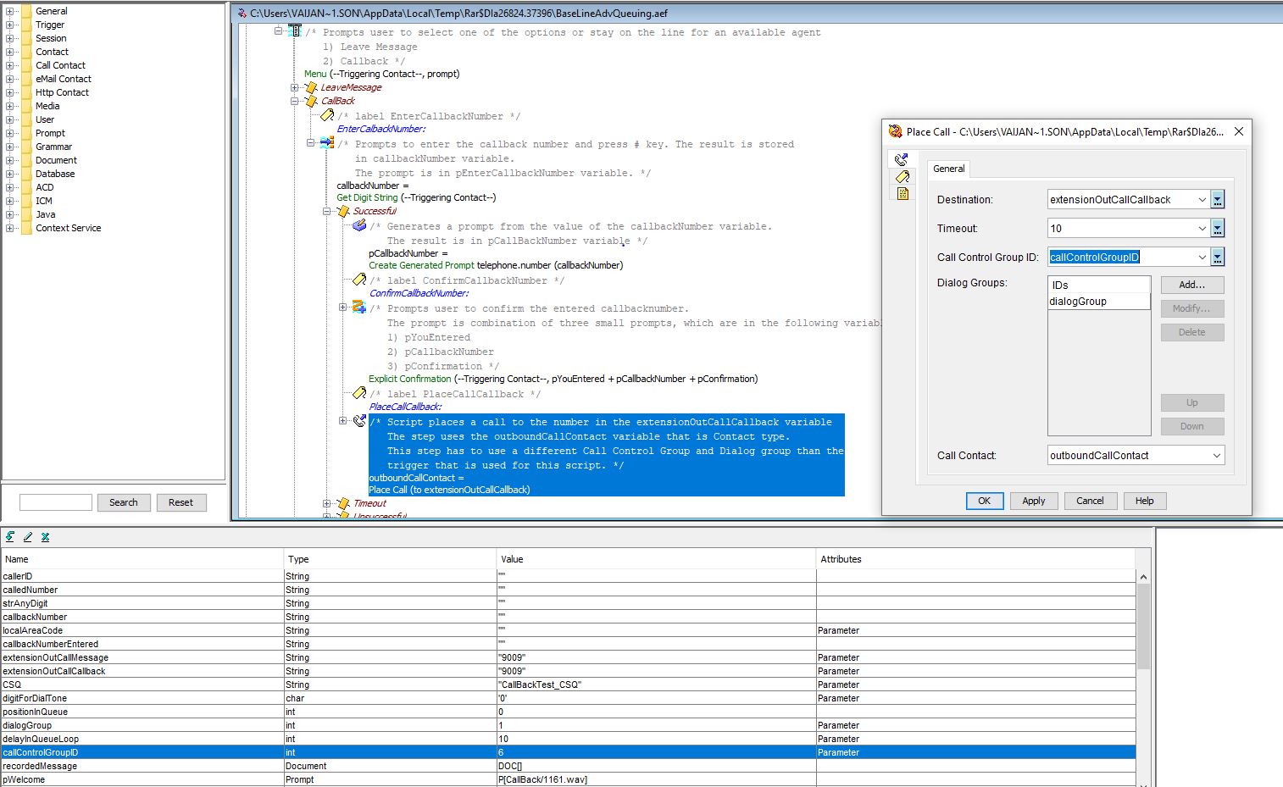
Task: Select dialogGroup entry in Dialog Groups list
Action: click(1098, 302)
